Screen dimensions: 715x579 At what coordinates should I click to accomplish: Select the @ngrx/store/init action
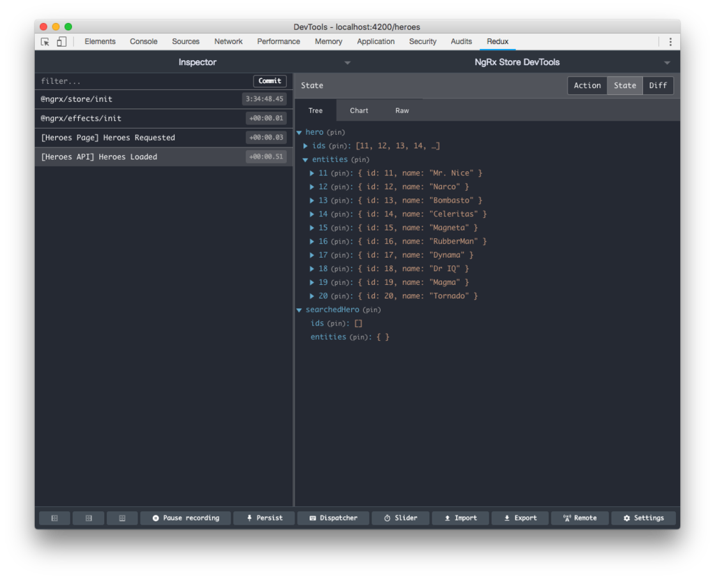click(163, 99)
